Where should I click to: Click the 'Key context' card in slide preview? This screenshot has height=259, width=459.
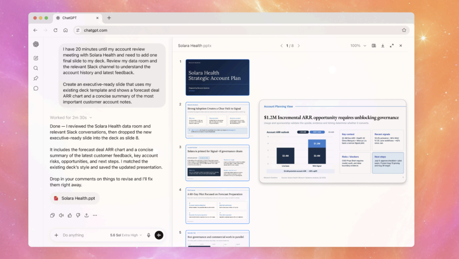(x=355, y=140)
